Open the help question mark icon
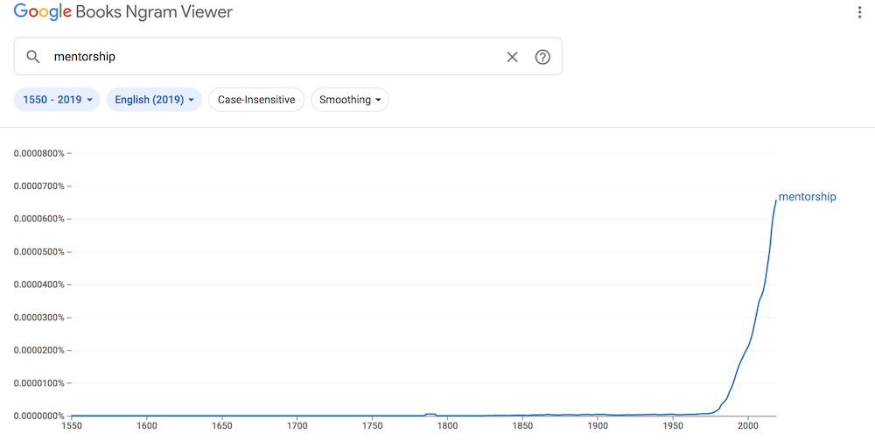Screen dimensions: 875x441 542,57
